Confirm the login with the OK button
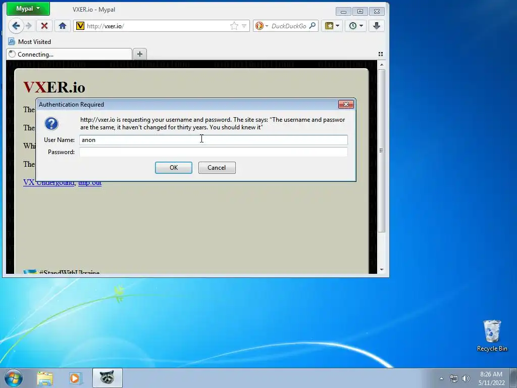The image size is (517, 388). click(x=174, y=168)
